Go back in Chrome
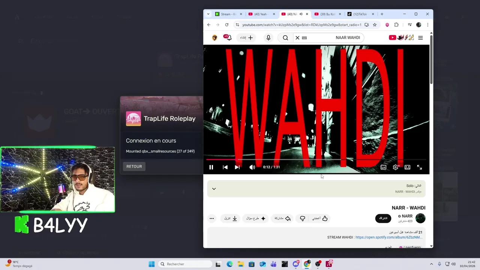 pos(209,25)
